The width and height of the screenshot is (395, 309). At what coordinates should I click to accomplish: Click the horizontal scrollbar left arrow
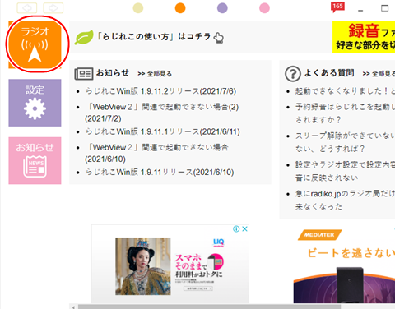click(x=73, y=307)
